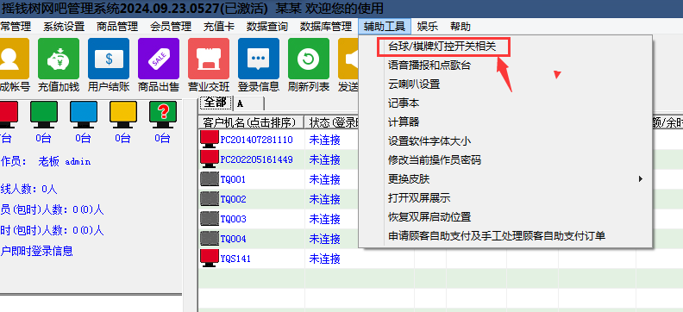
Task: Click the blue monitor status icon
Action: (84, 114)
